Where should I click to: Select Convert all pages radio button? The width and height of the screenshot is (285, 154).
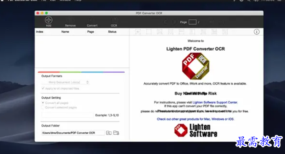coord(43,103)
